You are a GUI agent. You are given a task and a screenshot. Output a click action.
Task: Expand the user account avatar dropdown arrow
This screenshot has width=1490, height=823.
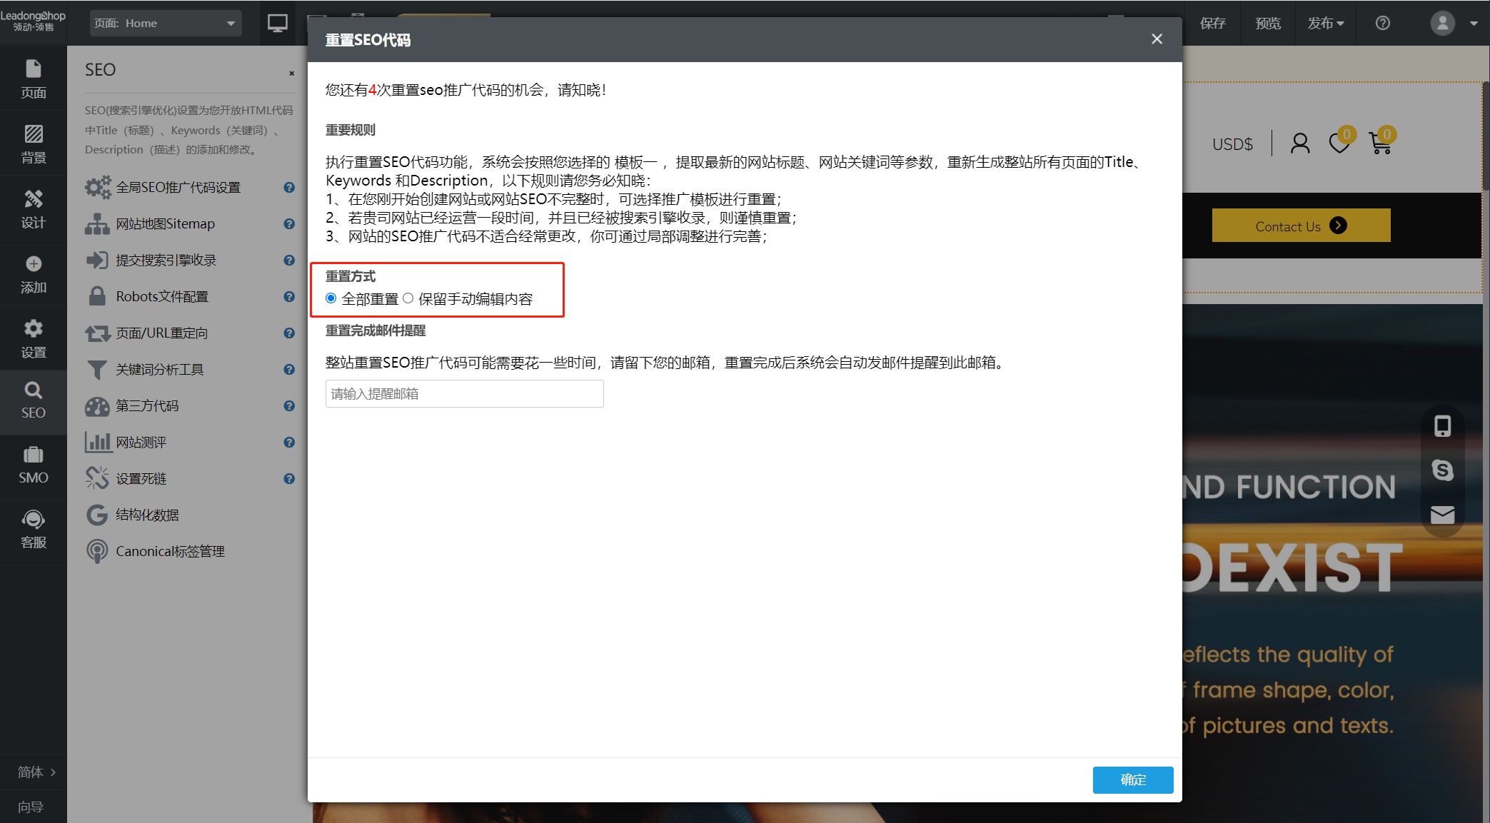(1474, 24)
